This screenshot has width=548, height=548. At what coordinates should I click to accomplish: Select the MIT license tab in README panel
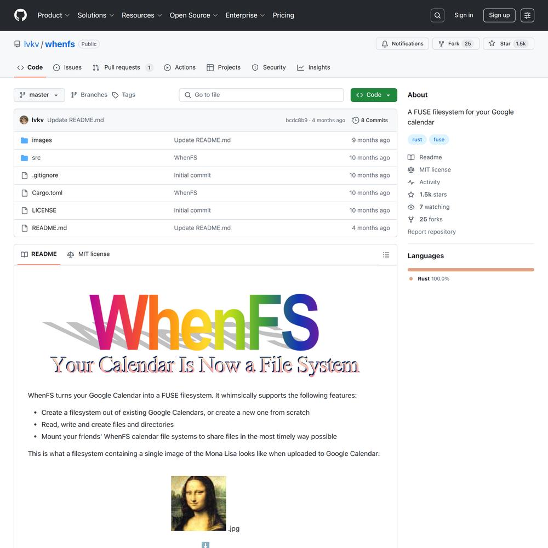pyautogui.click(x=88, y=254)
